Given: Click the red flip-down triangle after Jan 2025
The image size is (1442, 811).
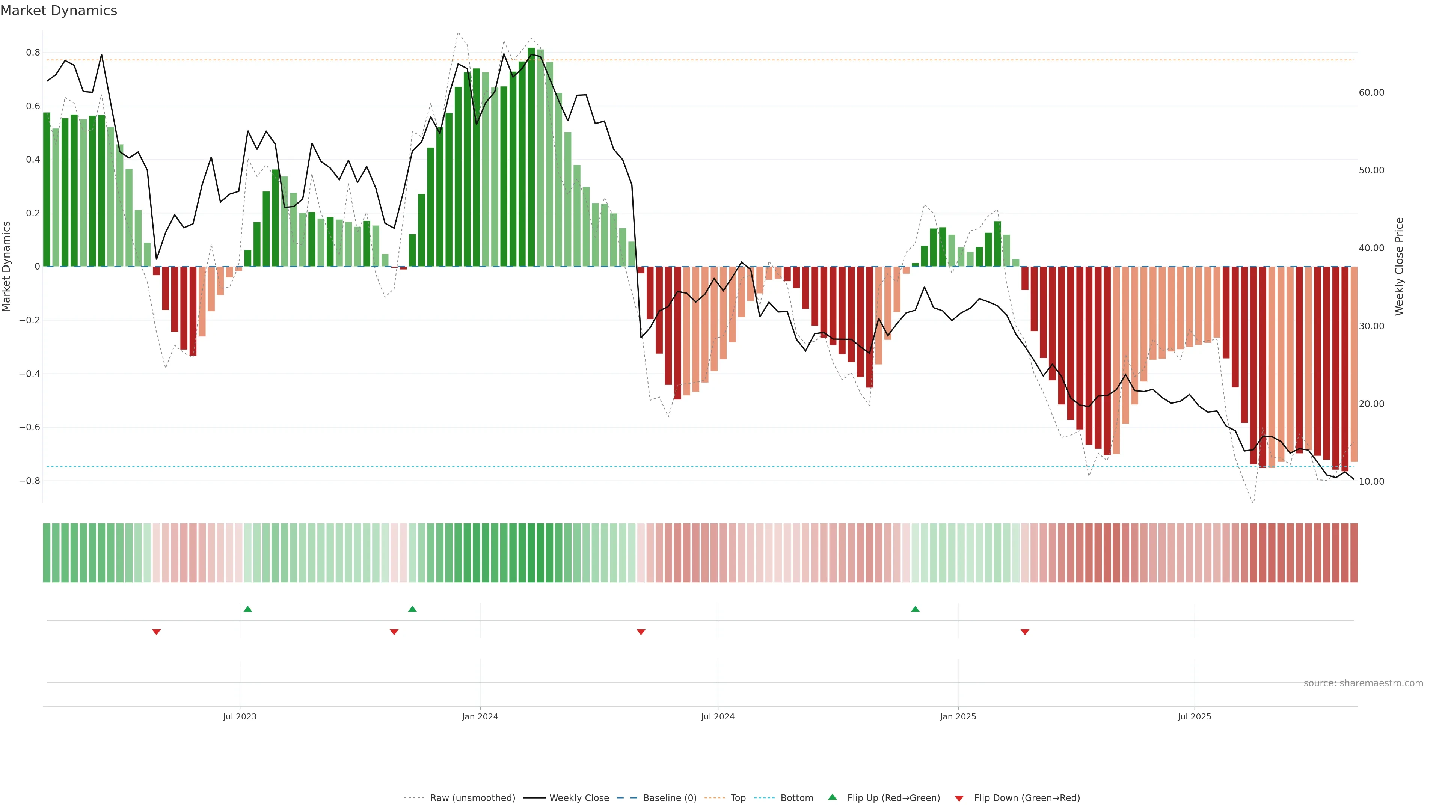Looking at the screenshot, I should pos(1025,632).
